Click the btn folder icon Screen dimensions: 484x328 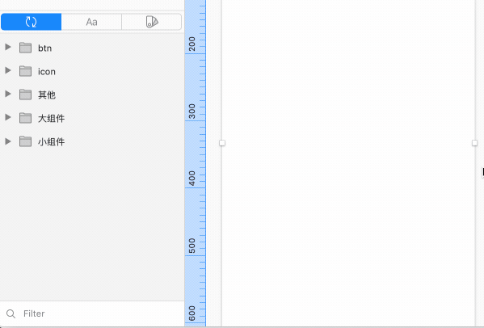25,48
